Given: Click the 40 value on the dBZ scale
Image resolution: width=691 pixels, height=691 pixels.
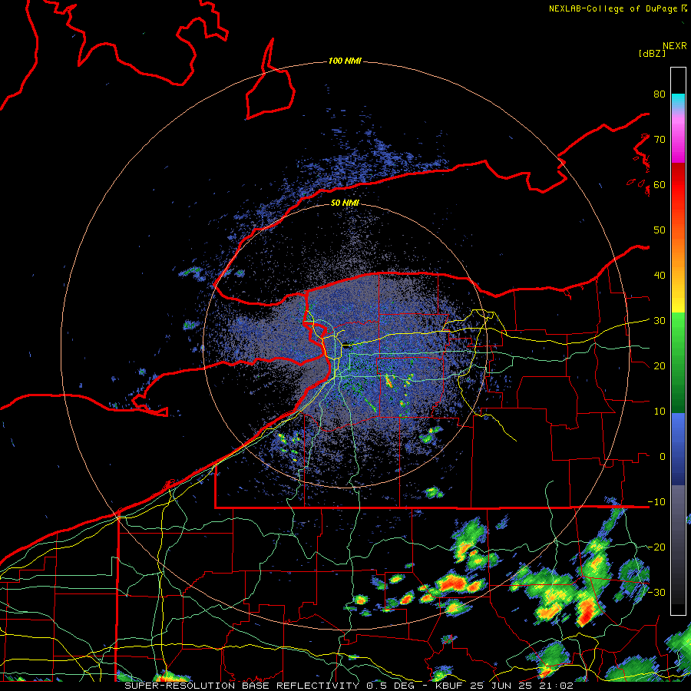Looking at the screenshot, I should [660, 276].
